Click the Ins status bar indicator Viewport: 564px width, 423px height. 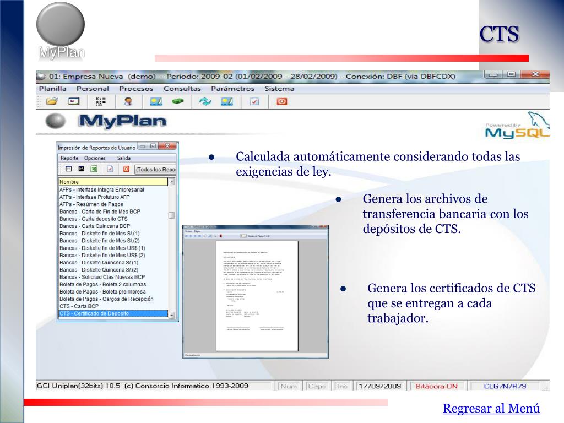pyautogui.click(x=341, y=386)
